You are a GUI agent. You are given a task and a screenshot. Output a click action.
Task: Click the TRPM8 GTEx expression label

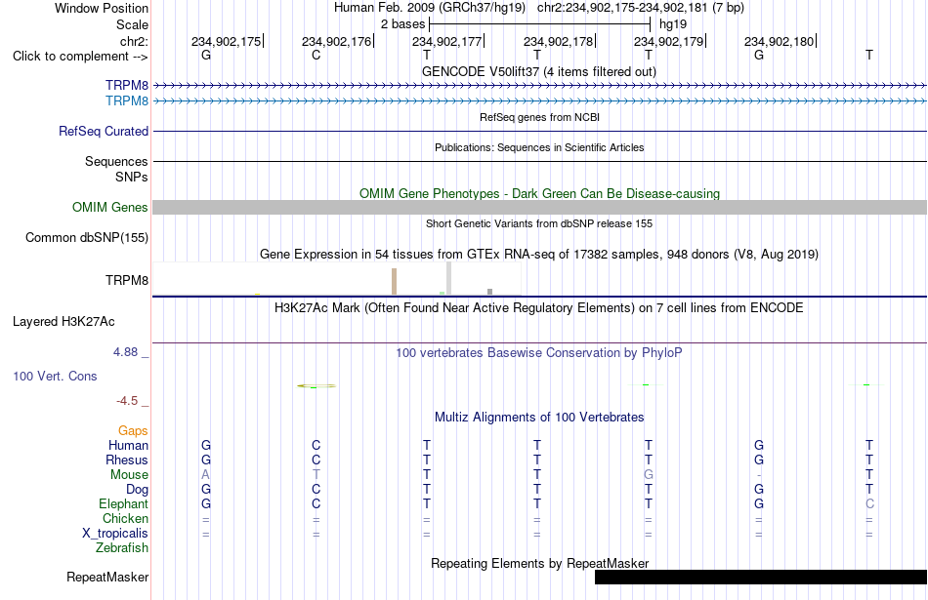[x=127, y=280]
